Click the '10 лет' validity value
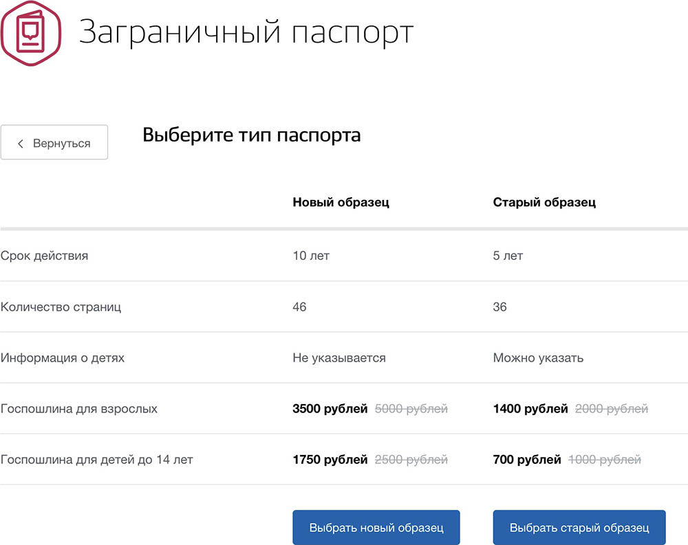Image resolution: width=688 pixels, height=545 pixels. [x=311, y=256]
